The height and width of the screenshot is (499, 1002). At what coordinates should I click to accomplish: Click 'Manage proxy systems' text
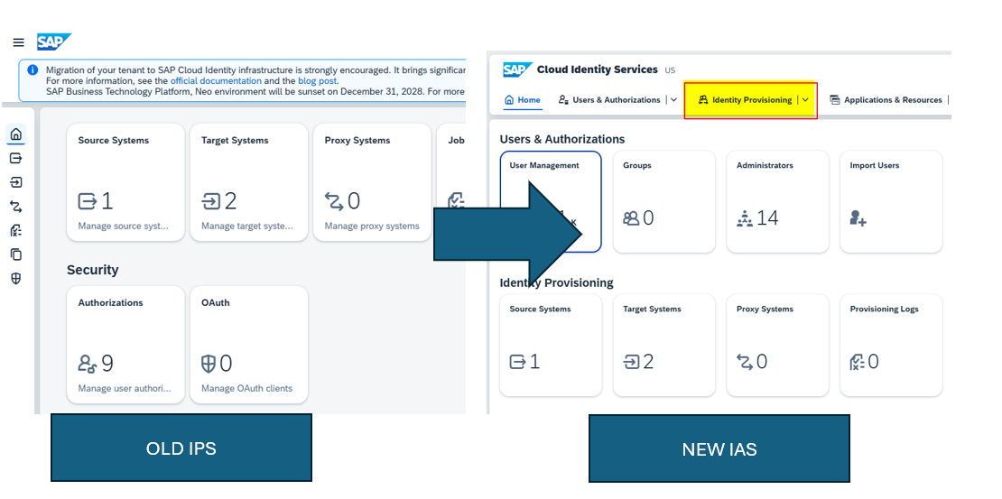(372, 226)
